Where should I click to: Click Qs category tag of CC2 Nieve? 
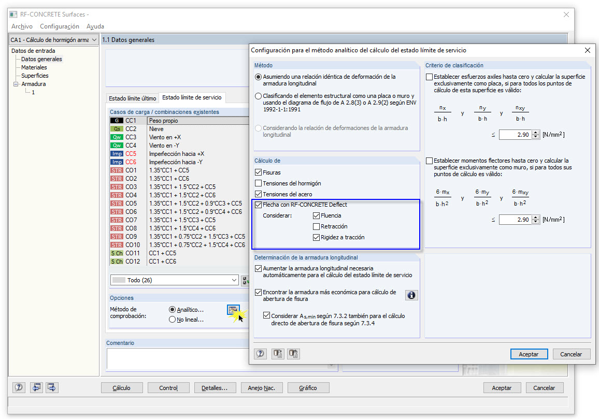point(117,129)
